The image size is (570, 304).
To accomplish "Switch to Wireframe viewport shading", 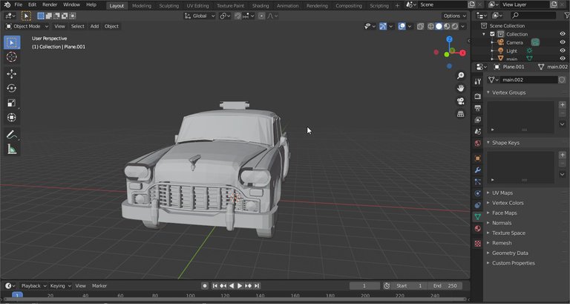I will click(430, 26).
